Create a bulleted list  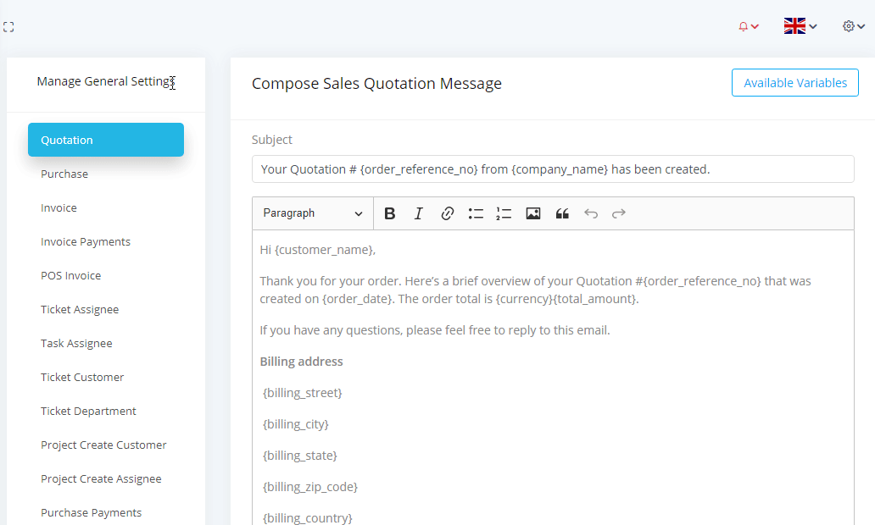coord(476,213)
